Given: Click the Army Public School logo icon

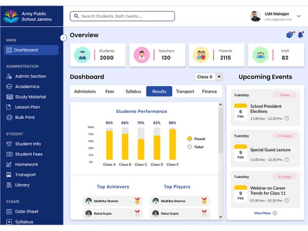Looking at the screenshot, I should tap(11, 17).
